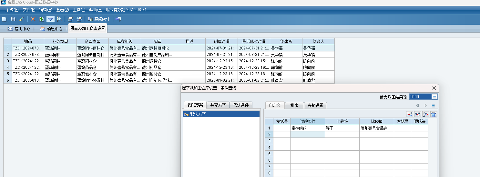Click the 仓库类型 column header
This screenshot has width=480, height=177.
(92, 41)
